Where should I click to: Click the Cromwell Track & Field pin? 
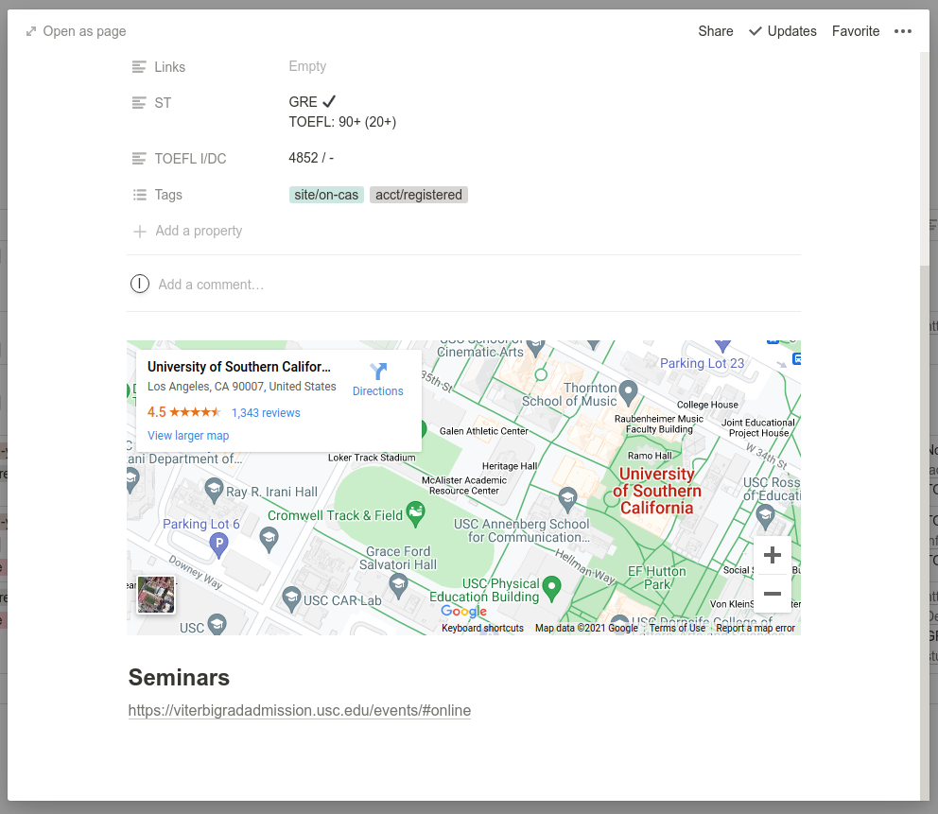415,514
